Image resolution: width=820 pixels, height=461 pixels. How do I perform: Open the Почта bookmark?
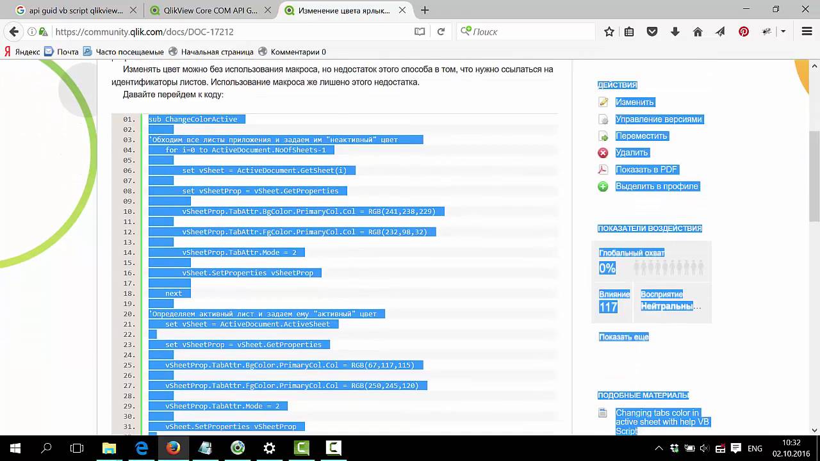pyautogui.click(x=61, y=52)
